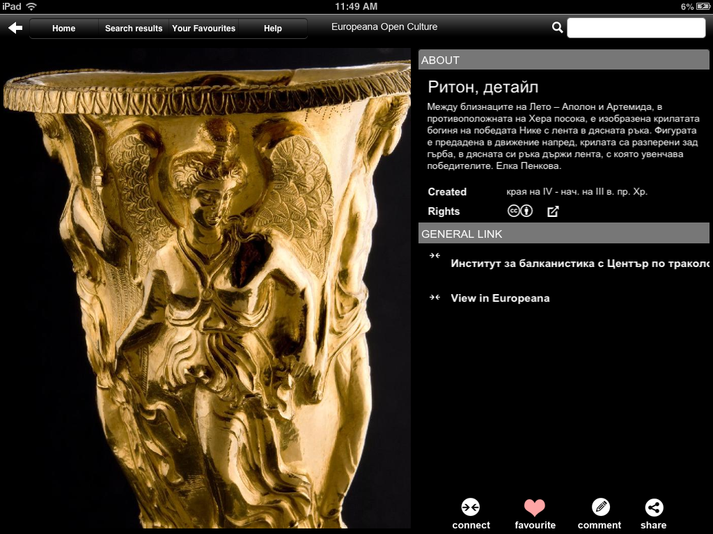Click the Europeana Open Culture title

tap(384, 27)
